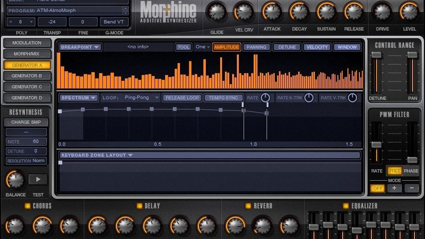Image resolution: width=425 pixels, height=239 pixels.
Task: Click the first Chorus knob
Action: (x=15, y=225)
